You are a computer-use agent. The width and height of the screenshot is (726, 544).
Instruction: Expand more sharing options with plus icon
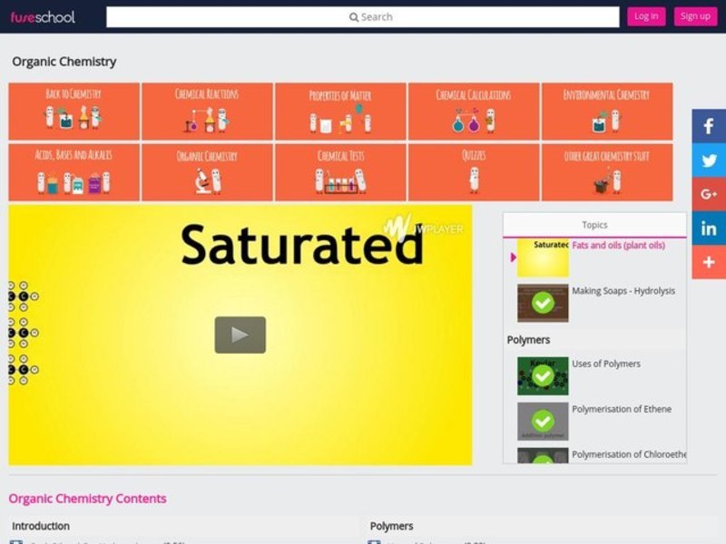pyautogui.click(x=709, y=262)
